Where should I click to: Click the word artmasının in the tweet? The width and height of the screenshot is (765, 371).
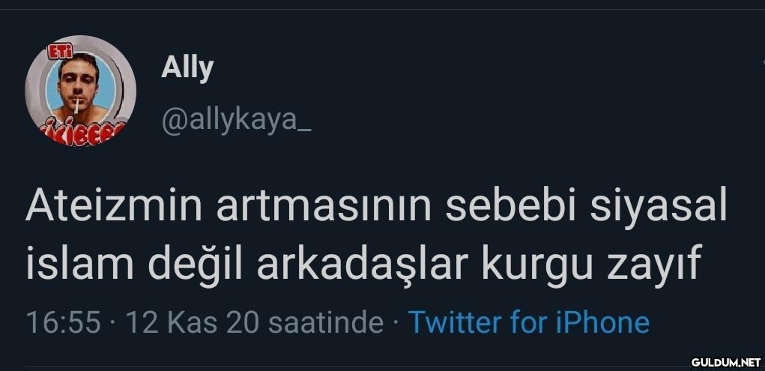point(324,205)
